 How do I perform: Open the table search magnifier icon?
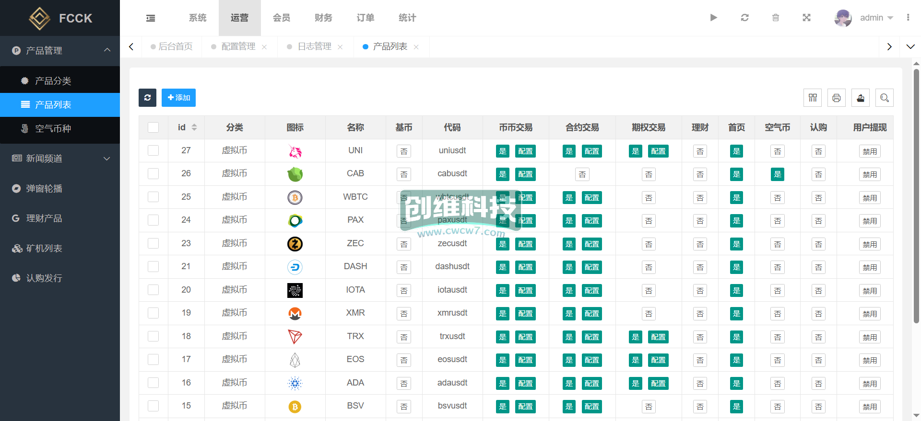point(885,98)
